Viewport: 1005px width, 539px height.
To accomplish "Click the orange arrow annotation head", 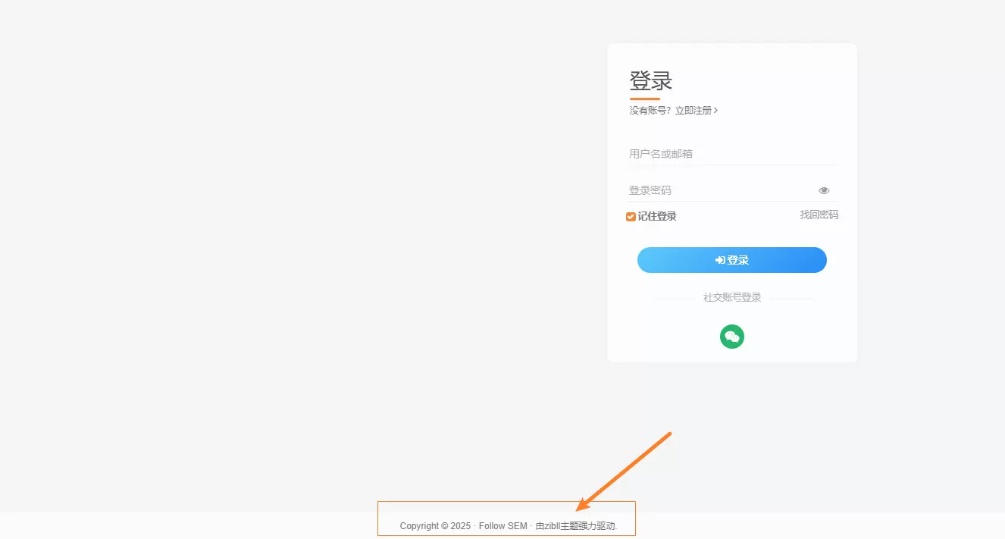I will (x=582, y=503).
